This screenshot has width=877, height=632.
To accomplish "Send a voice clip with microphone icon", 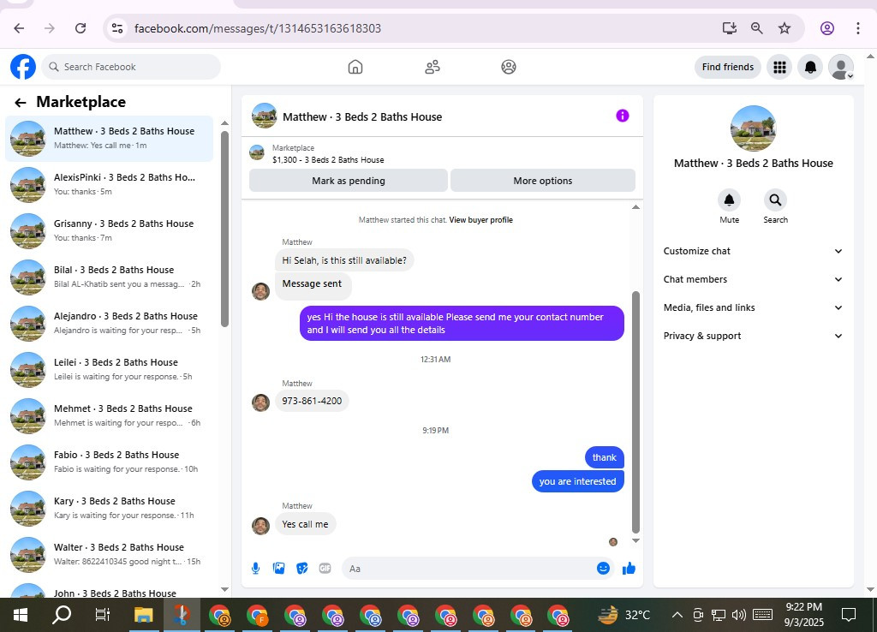I will [x=255, y=569].
